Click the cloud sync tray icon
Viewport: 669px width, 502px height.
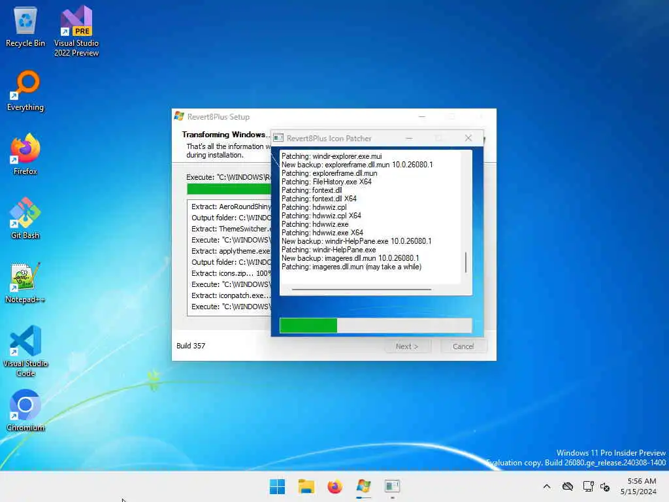(x=568, y=486)
